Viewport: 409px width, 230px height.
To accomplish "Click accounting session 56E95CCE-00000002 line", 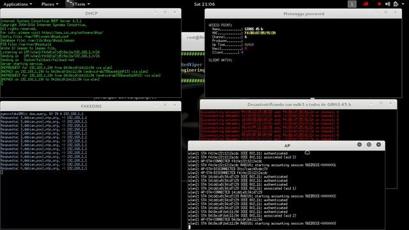I will (261, 196).
